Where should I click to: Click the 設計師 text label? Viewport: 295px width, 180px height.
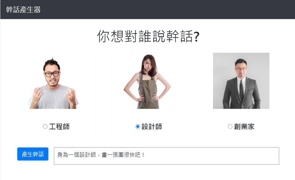[x=152, y=126]
